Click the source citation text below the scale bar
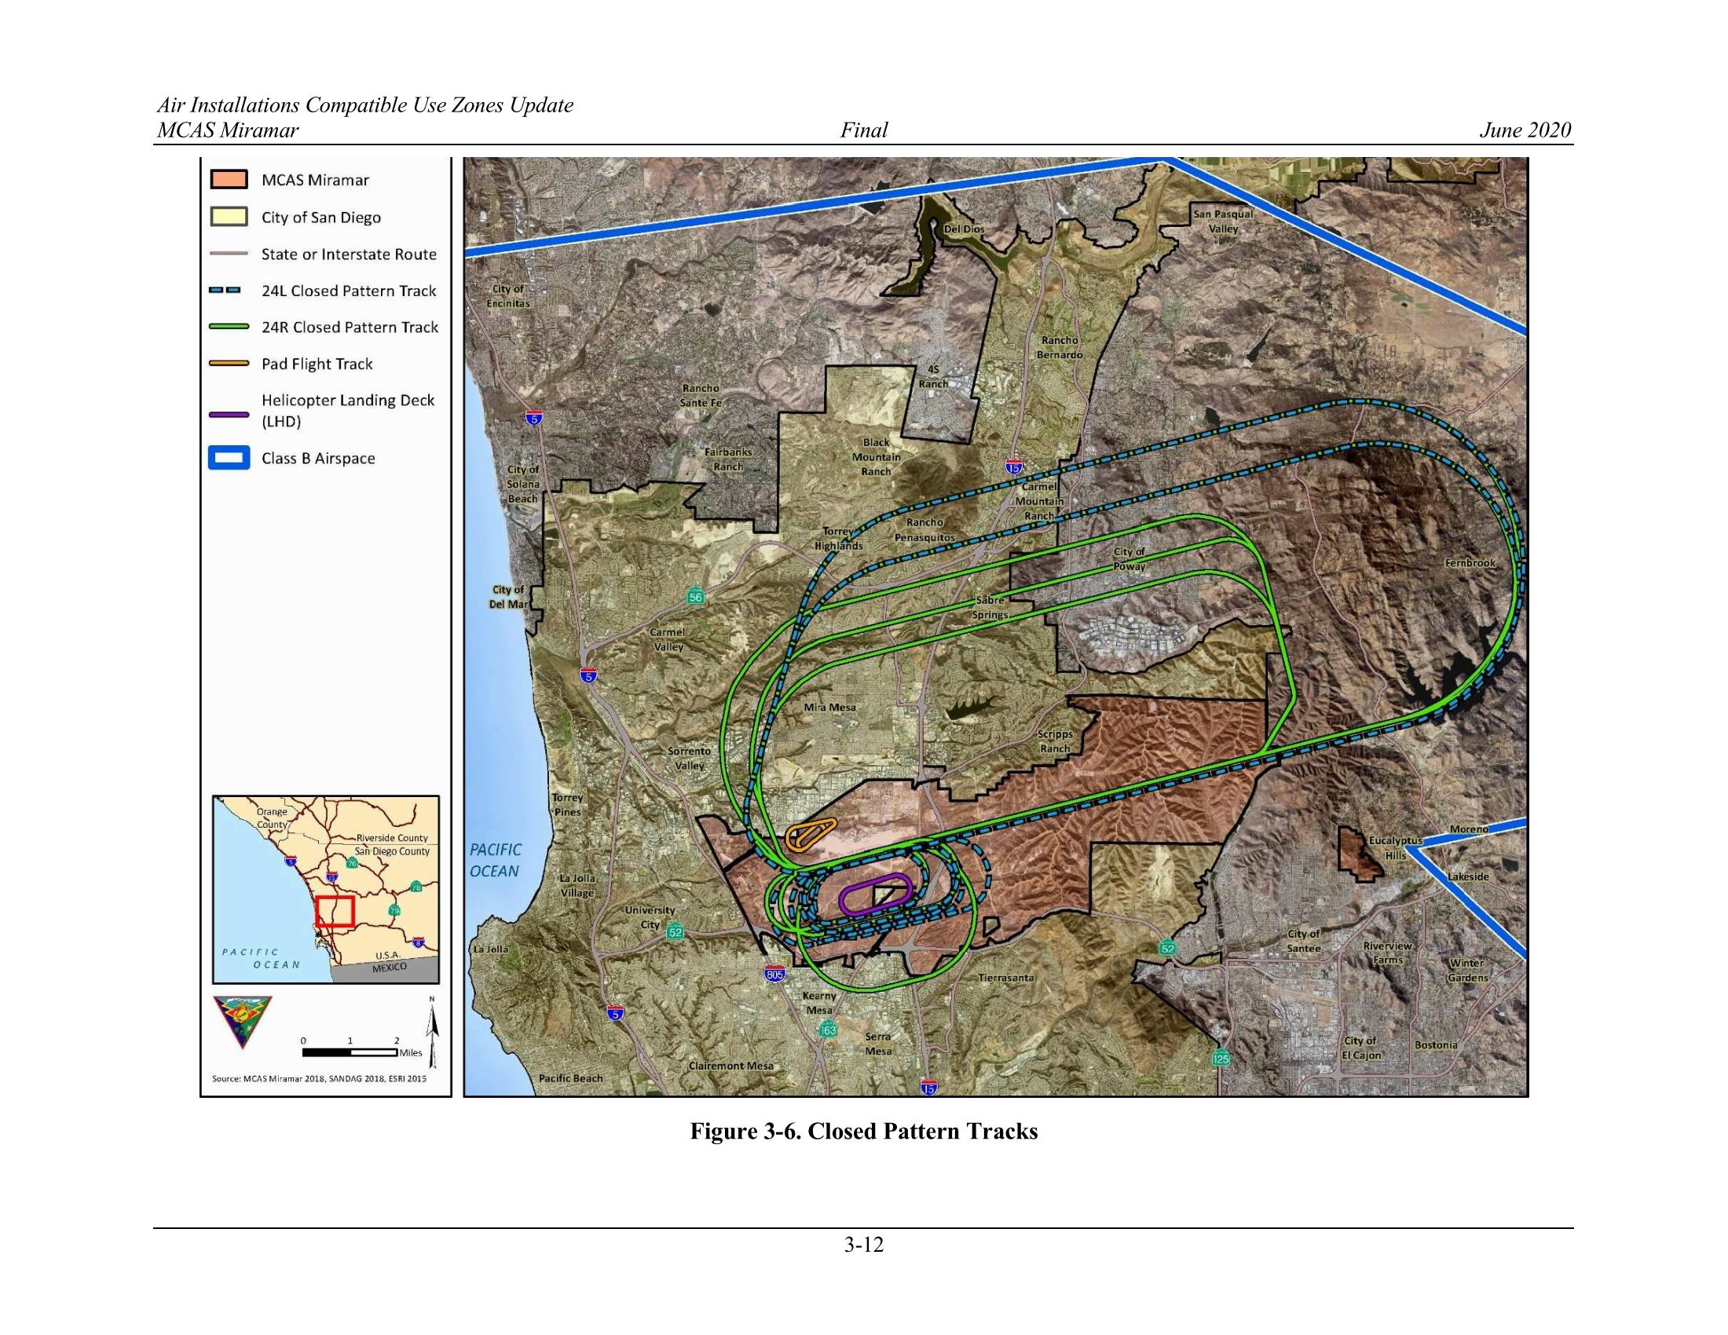Viewport: 1728px width, 1335px height. (x=319, y=1078)
